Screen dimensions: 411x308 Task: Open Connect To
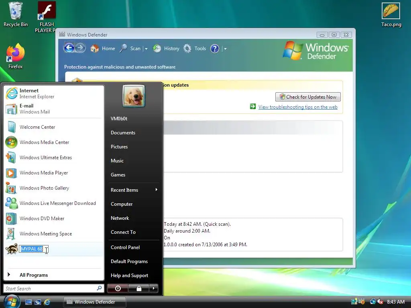(x=134, y=232)
